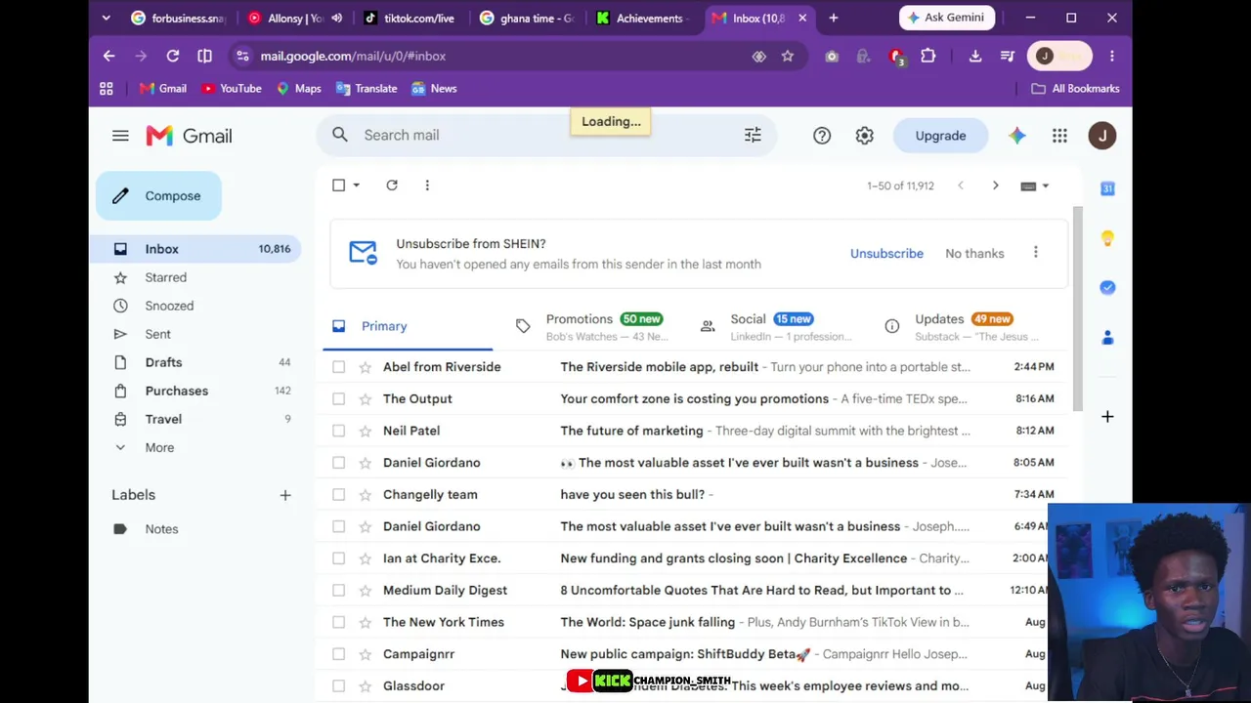1251x703 pixels.
Task: Click Unsubscribe on the SHEIN card
Action: (886, 254)
